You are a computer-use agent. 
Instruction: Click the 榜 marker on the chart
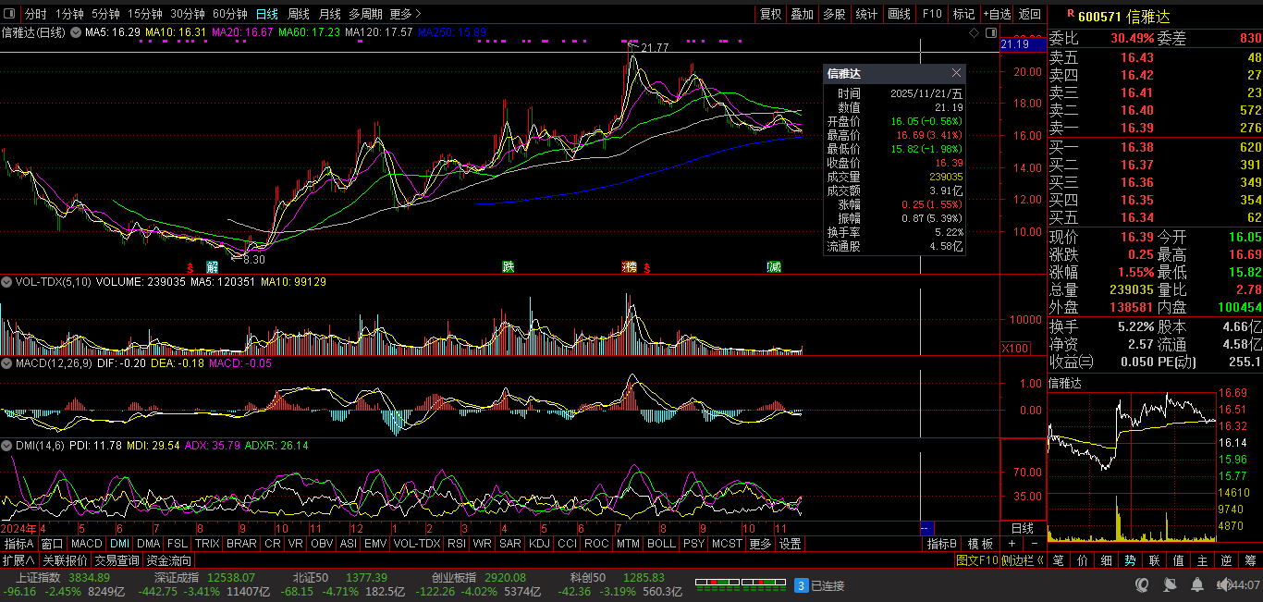631,266
